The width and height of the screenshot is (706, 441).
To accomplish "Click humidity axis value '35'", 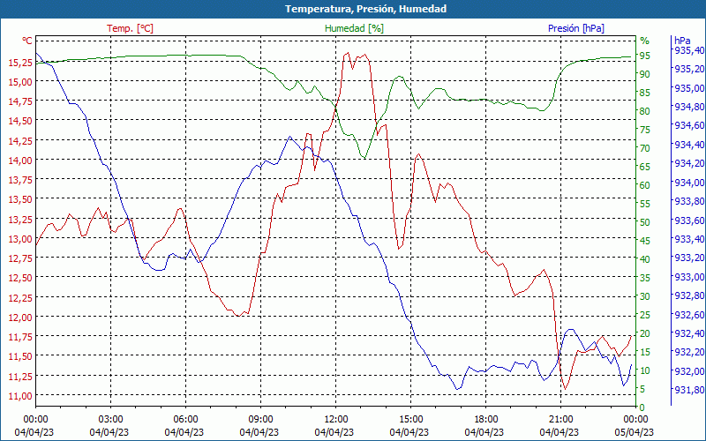I will click(645, 278).
